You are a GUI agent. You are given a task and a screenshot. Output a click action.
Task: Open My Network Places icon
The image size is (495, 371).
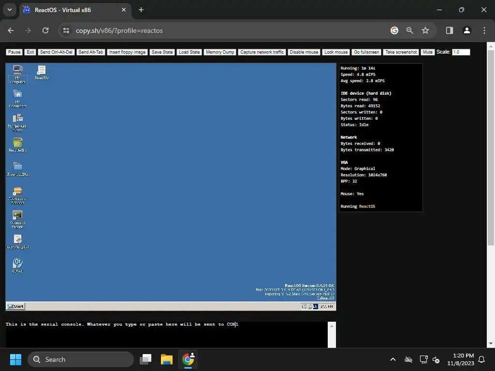click(x=17, y=123)
